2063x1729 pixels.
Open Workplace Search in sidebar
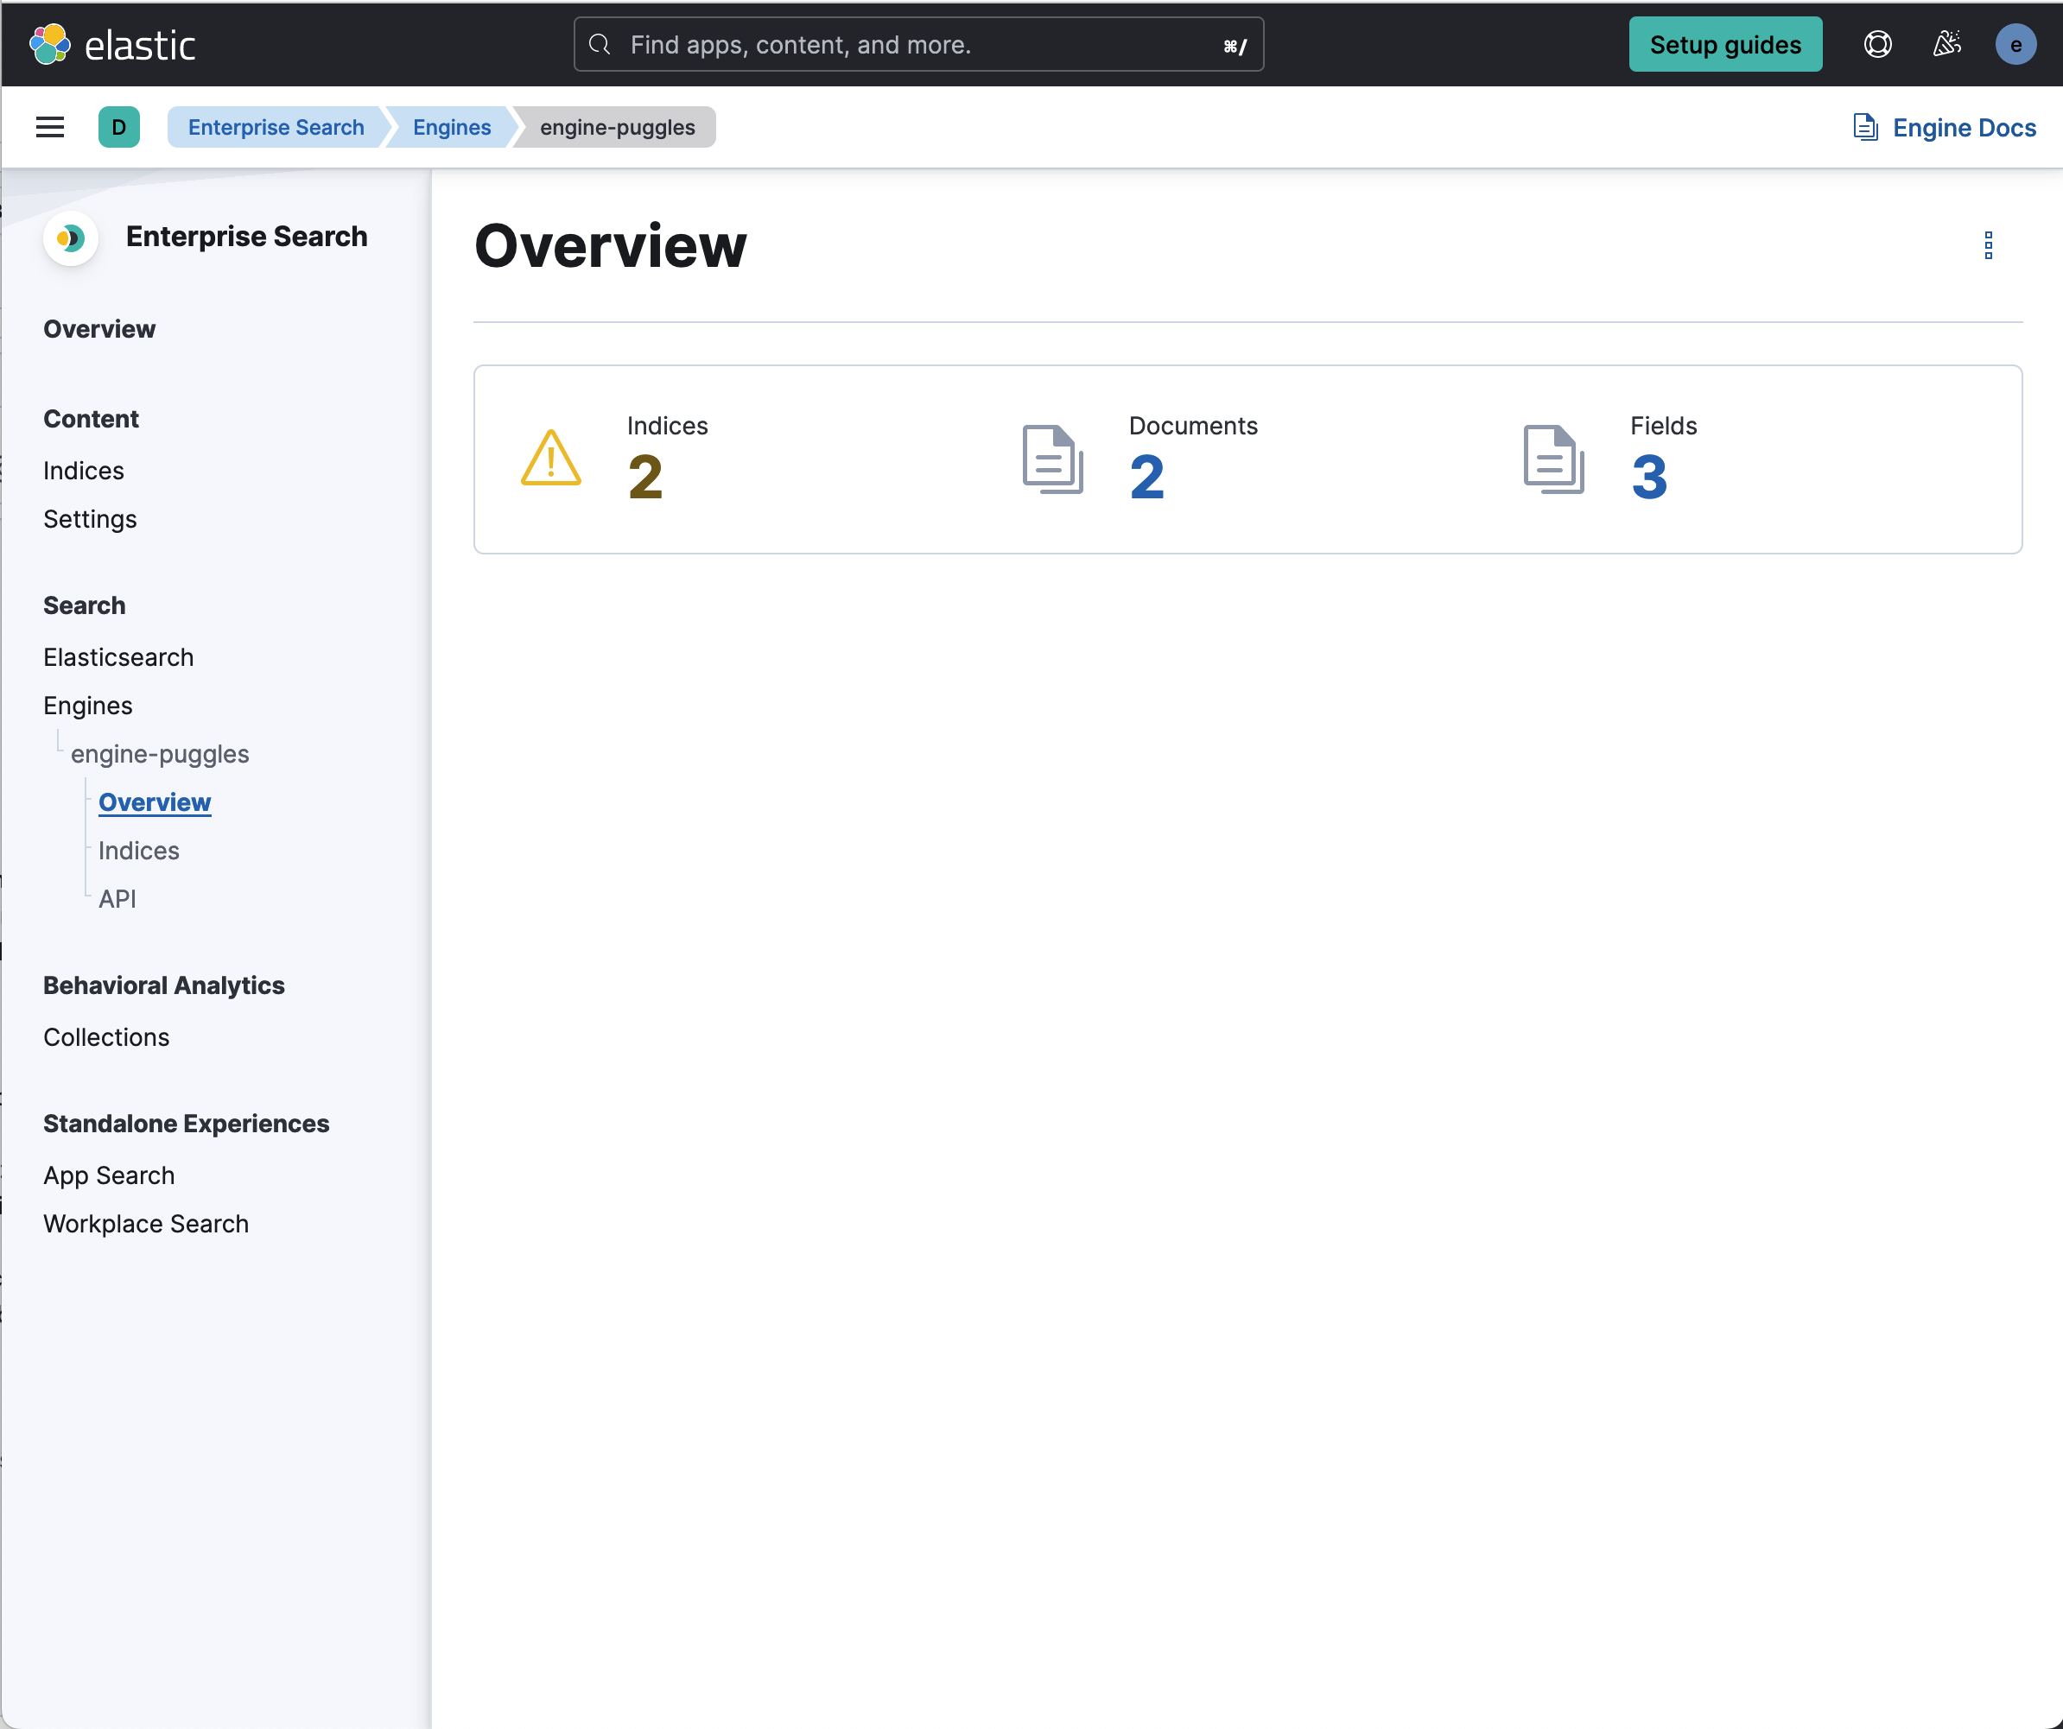pos(146,1225)
